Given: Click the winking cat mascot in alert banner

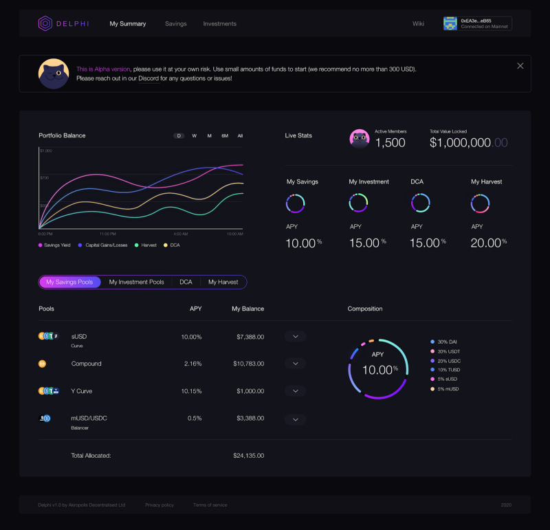Looking at the screenshot, I should [54, 74].
